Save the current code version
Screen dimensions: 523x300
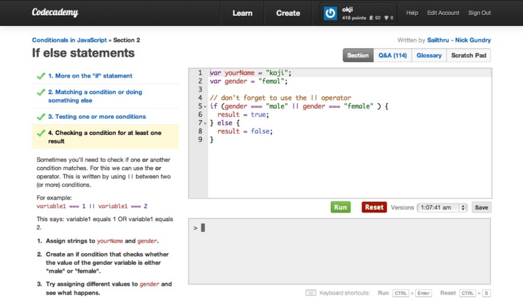(481, 207)
